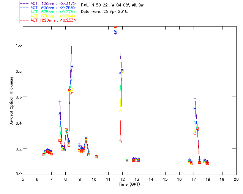The height and width of the screenshot is (194, 243).
Task: Click the 5 tick label on time axis
Action: (x=23, y=179)
